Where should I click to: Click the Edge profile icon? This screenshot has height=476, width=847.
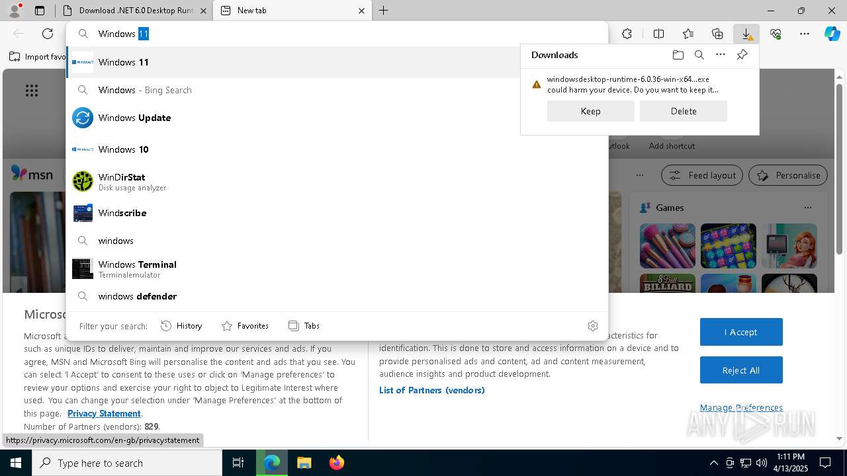15,11
